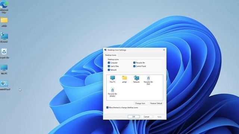Click the Cancel button
239x134 pixels.
pyautogui.click(x=146, y=117)
